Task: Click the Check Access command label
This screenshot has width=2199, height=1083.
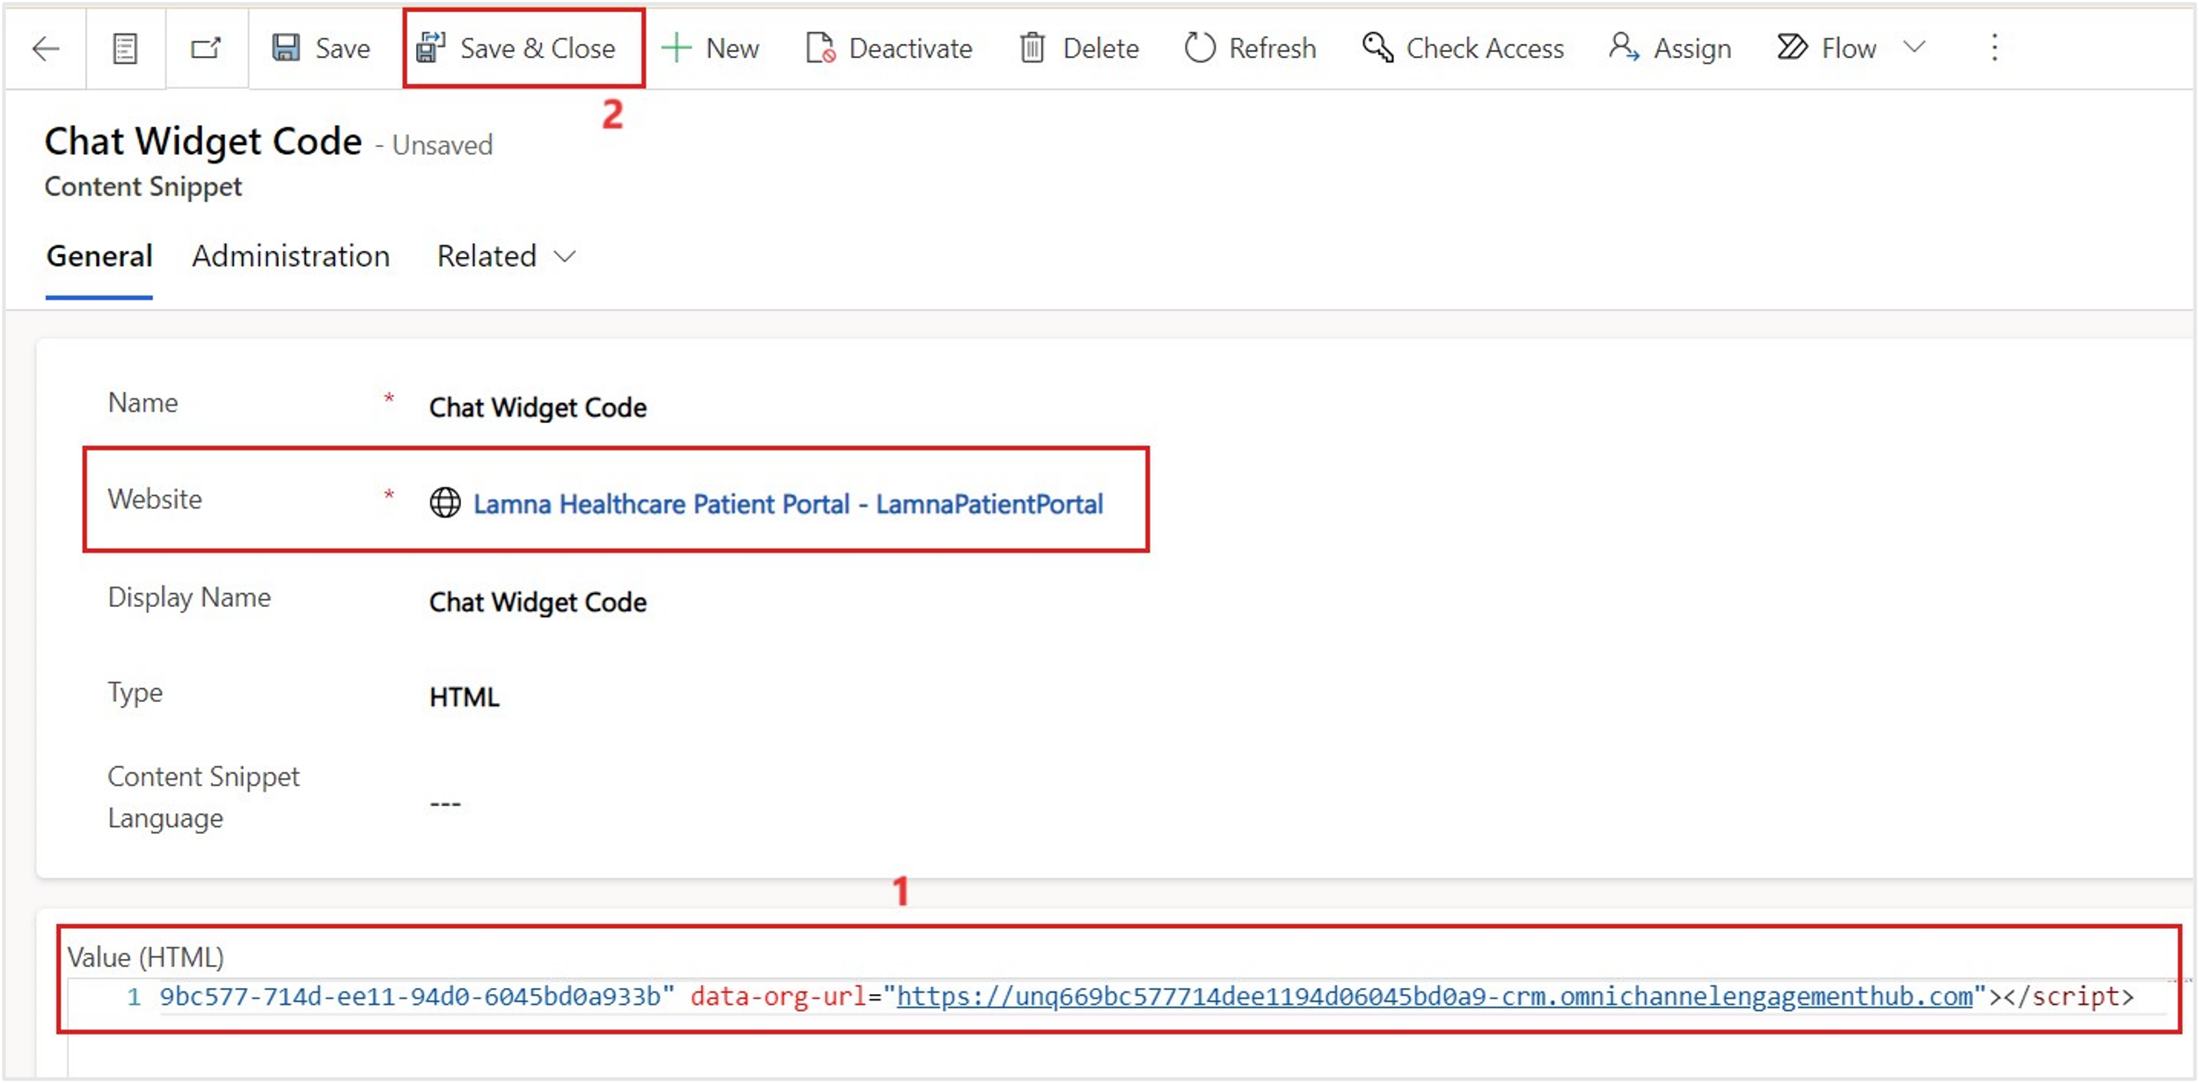Action: pyautogui.click(x=1485, y=48)
